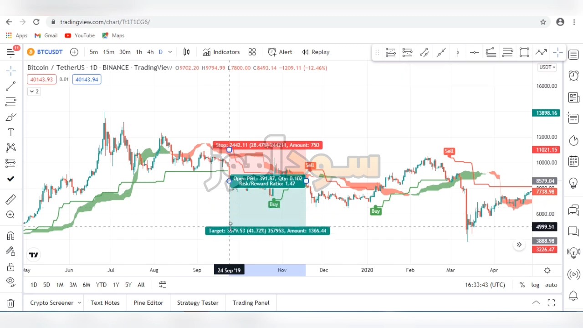
Task: Switch to Pine Editor tab
Action: (x=148, y=302)
